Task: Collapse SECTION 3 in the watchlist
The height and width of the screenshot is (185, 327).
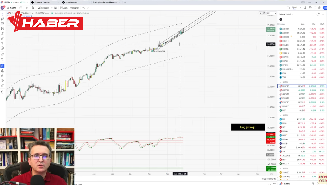Action: (x=281, y=168)
